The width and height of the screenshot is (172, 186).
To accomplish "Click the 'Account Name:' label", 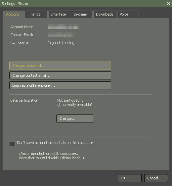I will click(x=22, y=27).
